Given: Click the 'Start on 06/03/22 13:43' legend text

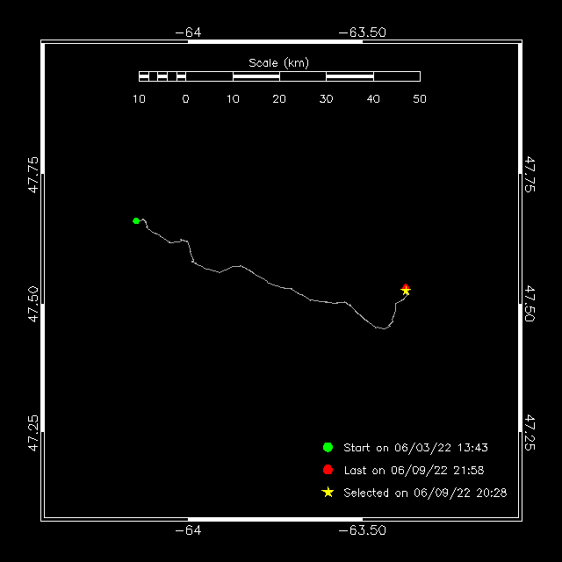Looking at the screenshot, I should [415, 448].
